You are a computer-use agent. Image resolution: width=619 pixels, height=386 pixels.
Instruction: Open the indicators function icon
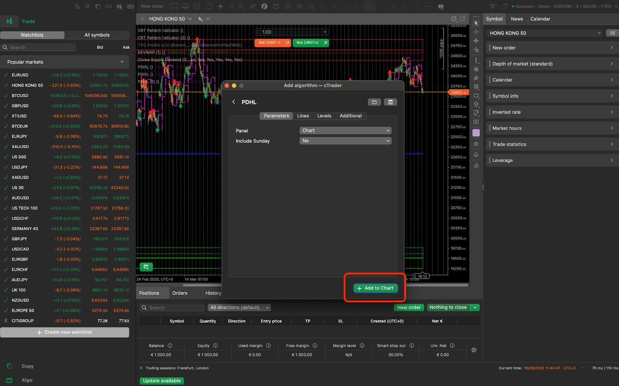[264, 6]
